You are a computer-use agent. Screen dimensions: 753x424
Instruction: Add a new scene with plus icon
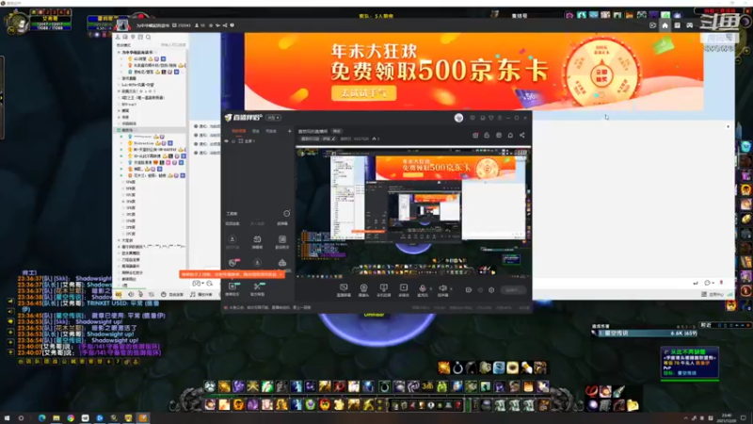coord(290,131)
